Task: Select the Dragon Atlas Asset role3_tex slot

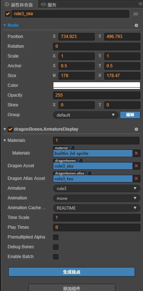Action: point(93,178)
